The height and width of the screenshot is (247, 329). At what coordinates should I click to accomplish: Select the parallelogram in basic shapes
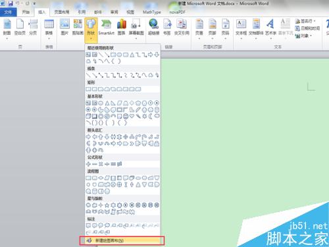[x=119, y=103]
